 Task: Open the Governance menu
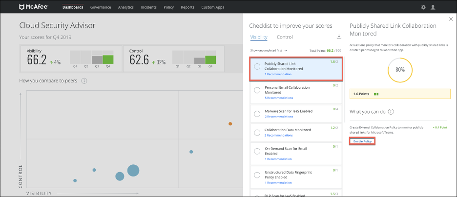point(101,7)
